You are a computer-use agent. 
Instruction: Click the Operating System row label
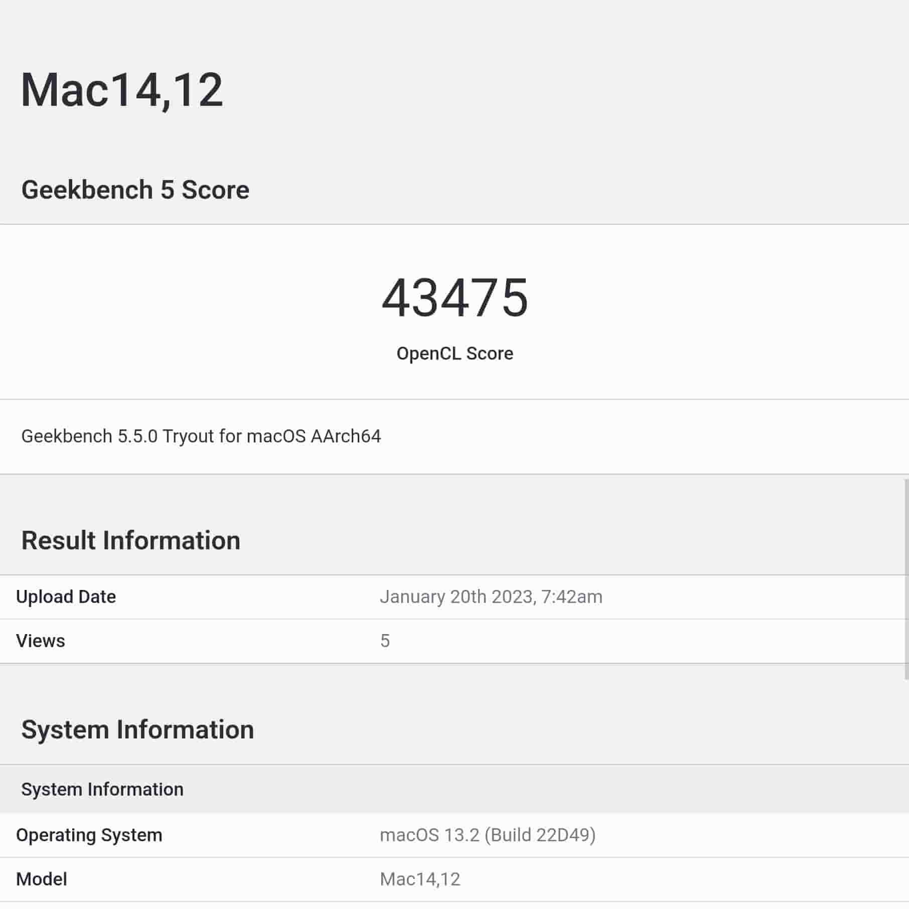(89, 835)
